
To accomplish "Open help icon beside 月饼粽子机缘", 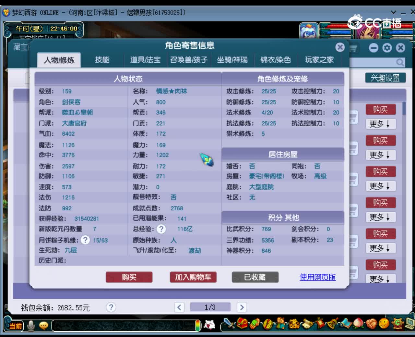I will 85,240.
